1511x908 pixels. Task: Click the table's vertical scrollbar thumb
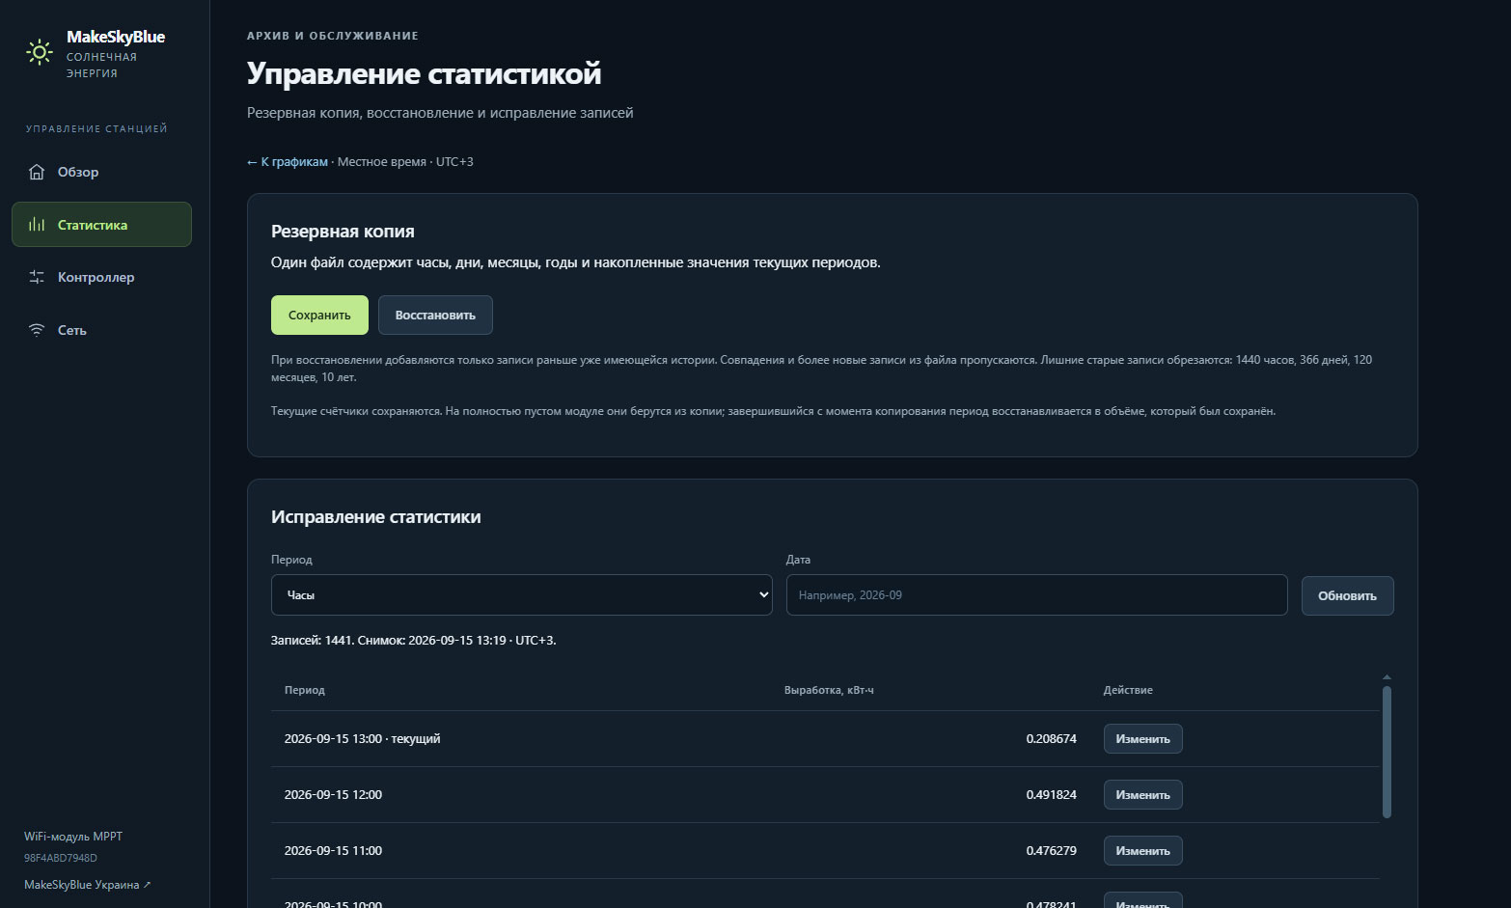[x=1387, y=752]
